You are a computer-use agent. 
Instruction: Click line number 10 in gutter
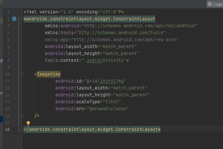(7, 74)
